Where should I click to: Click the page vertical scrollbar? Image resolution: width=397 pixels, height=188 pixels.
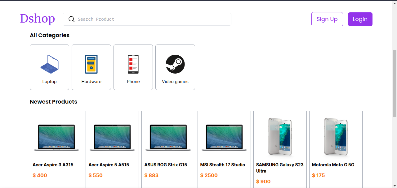click(x=395, y=83)
